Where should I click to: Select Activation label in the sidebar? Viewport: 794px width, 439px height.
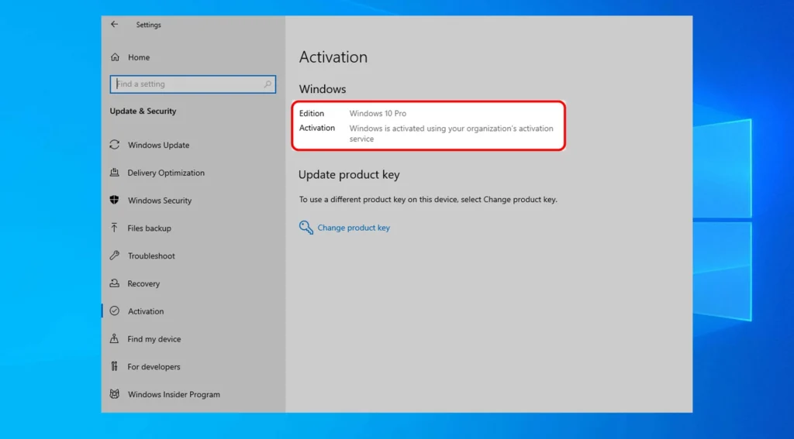(x=146, y=311)
